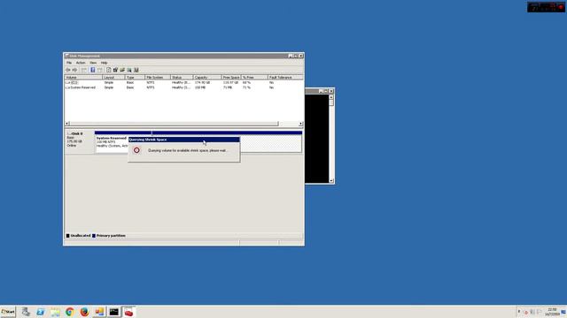
Task: Click the Refresh page toolbar icon
Action: (x=108, y=70)
